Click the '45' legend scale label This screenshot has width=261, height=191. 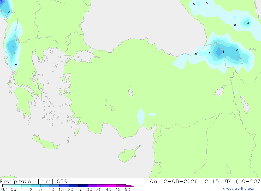pos(118,189)
